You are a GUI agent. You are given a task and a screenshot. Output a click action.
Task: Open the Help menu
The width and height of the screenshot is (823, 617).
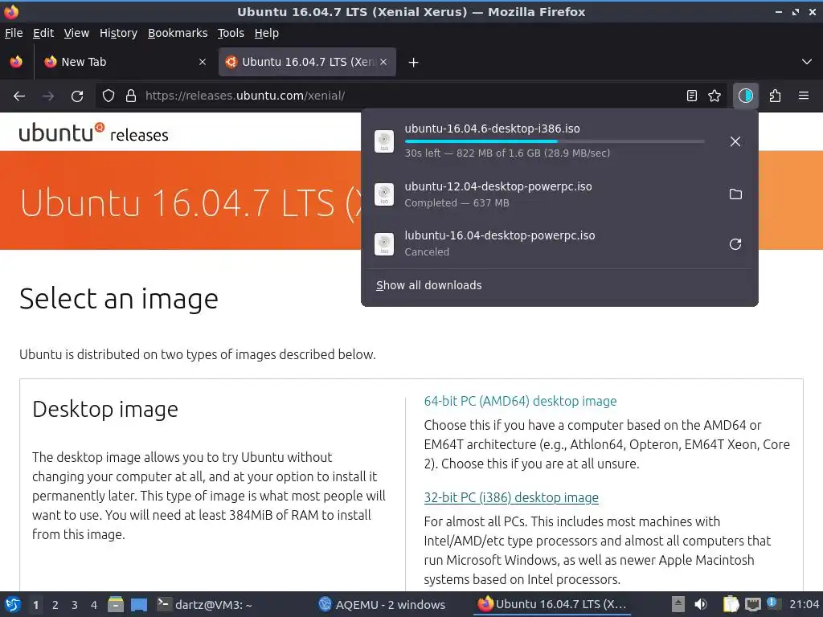tap(267, 33)
